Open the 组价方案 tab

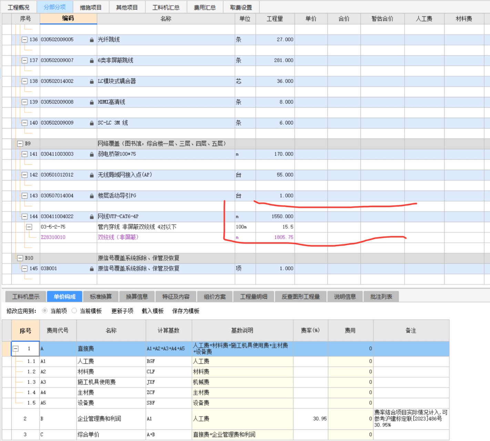(215, 297)
